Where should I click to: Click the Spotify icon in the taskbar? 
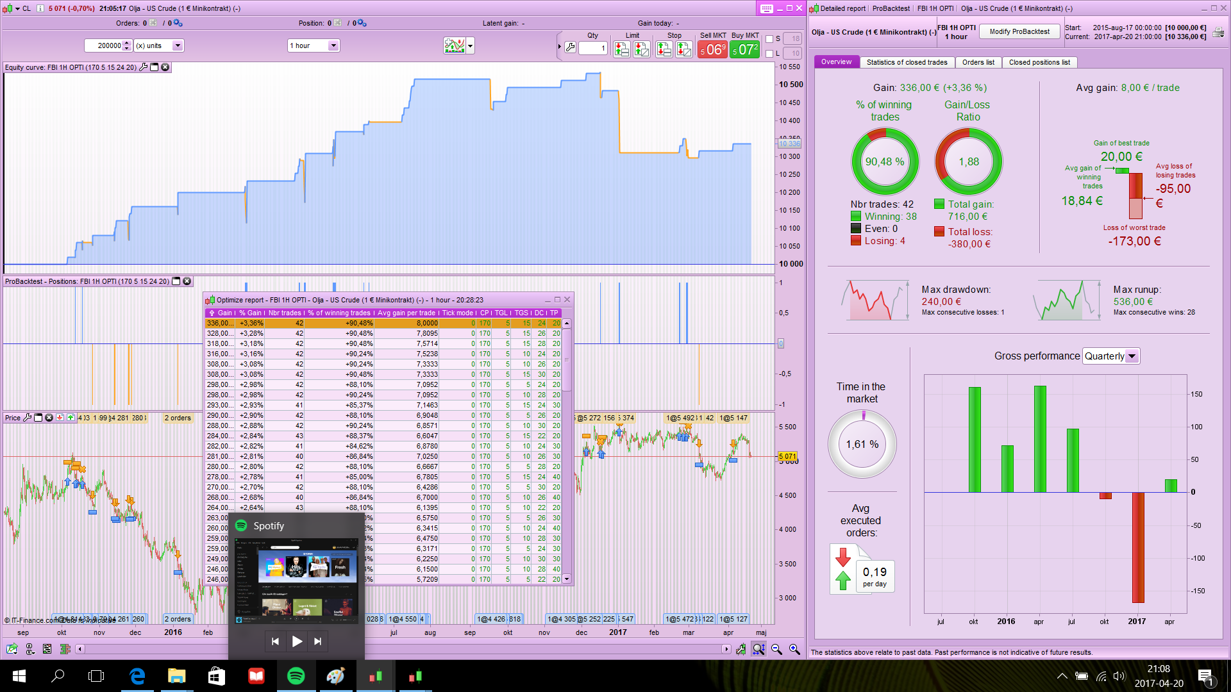pyautogui.click(x=296, y=676)
